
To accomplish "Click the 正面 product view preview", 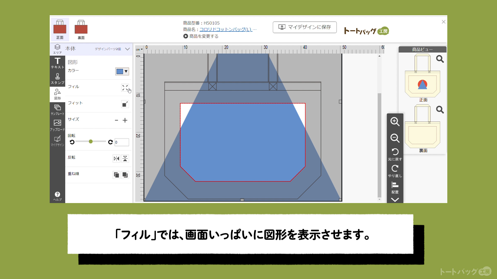I will click(x=422, y=76).
